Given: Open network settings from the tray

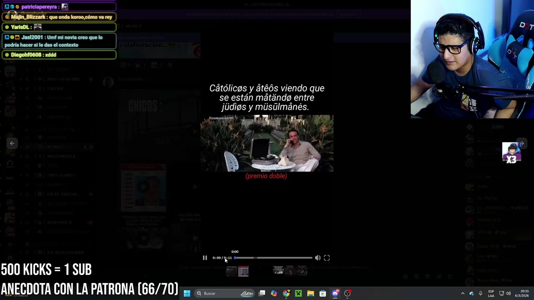Looking at the screenshot, I should coord(501,293).
